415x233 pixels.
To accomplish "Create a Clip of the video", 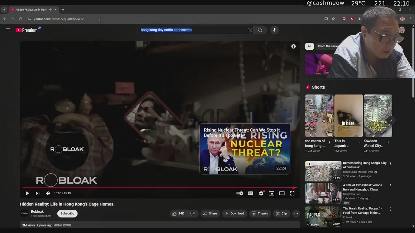I will pyautogui.click(x=281, y=214).
